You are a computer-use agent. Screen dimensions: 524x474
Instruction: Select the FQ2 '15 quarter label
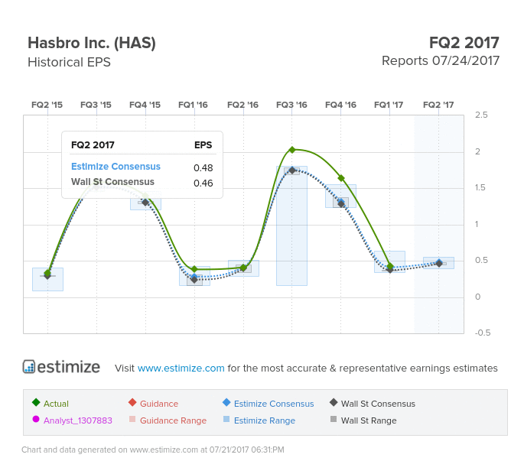47,105
